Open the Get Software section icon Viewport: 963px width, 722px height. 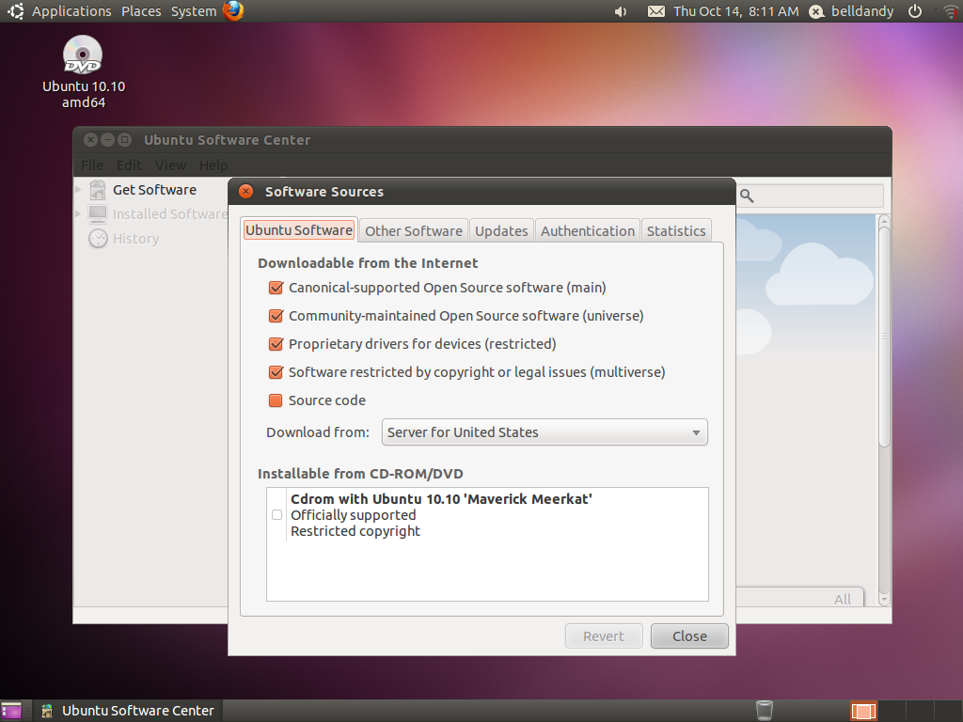(97, 189)
